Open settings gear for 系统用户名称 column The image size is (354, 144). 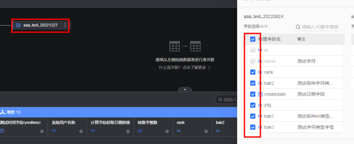pyautogui.click(x=81, y=131)
